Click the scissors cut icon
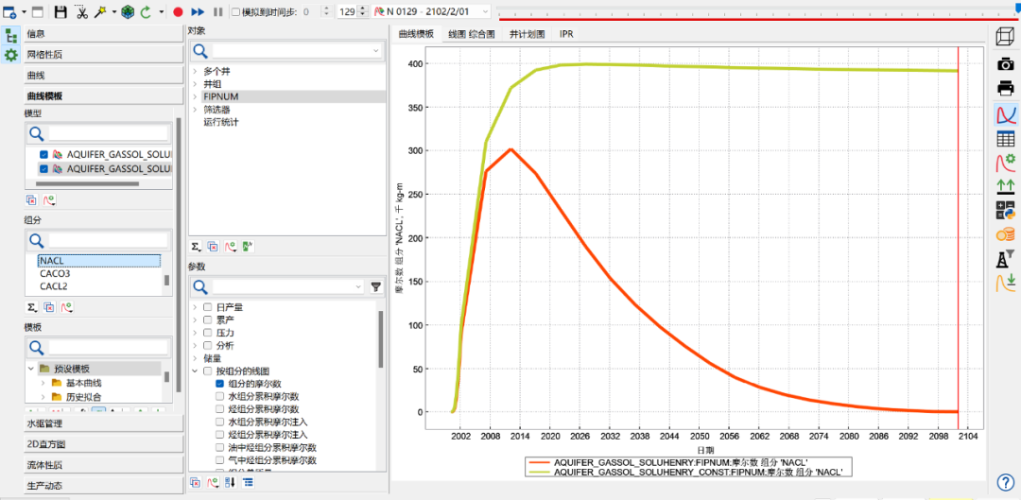This screenshot has width=1021, height=500. (81, 11)
